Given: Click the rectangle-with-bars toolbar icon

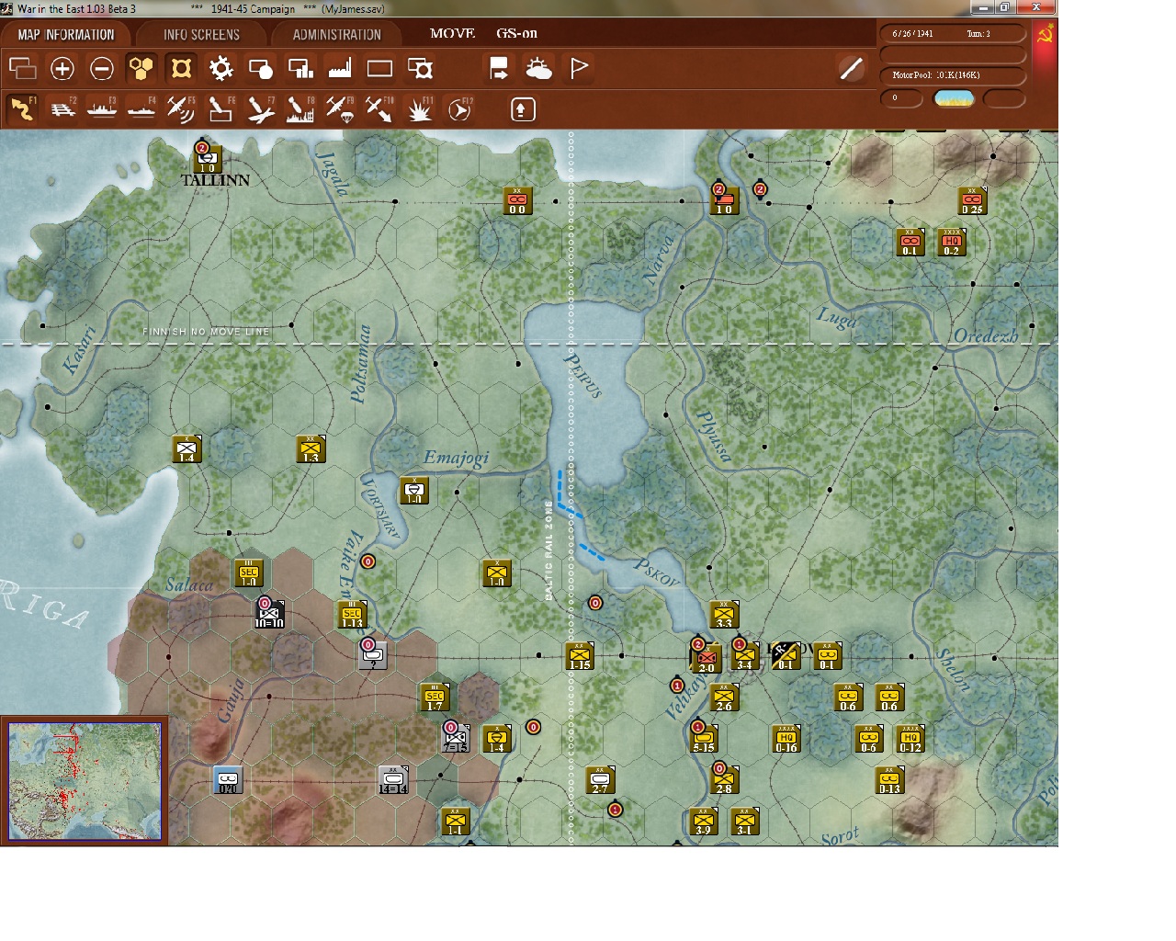Looking at the screenshot, I should click(x=300, y=68).
